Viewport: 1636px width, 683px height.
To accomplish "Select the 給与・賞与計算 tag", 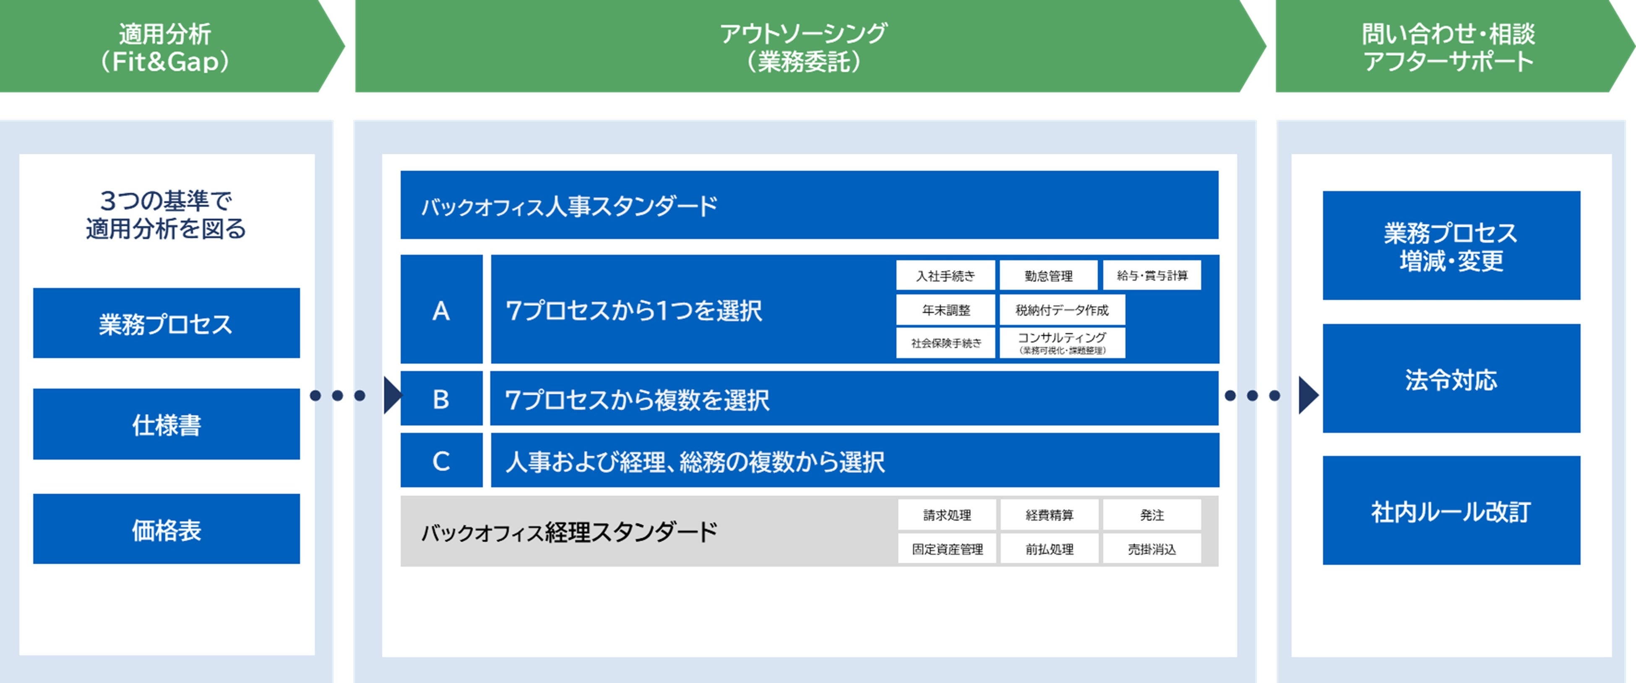I will [1151, 276].
